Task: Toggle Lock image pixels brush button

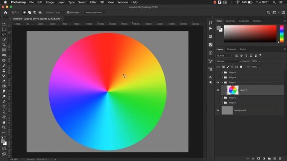Action: (x=228, y=67)
